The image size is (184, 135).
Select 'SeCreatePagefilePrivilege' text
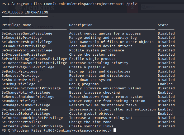click(28, 67)
